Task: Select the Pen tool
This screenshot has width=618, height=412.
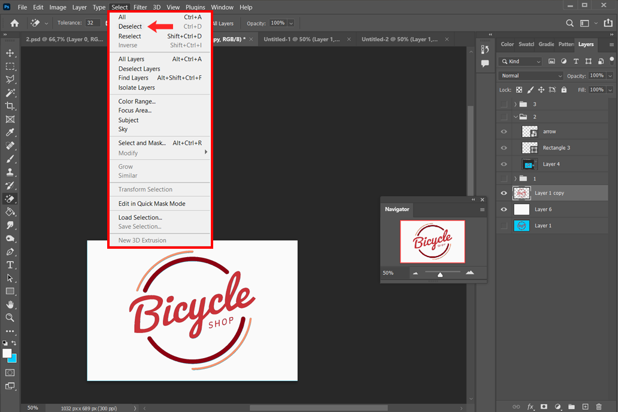Action: pos(10,252)
